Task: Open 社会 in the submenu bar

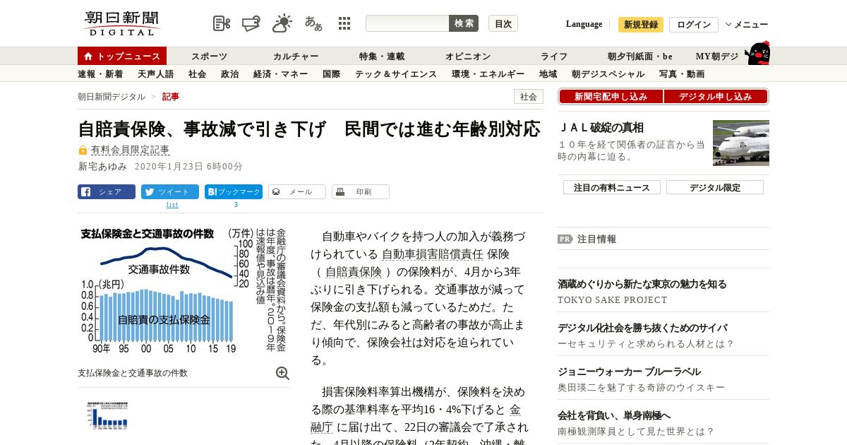Action: tap(197, 73)
